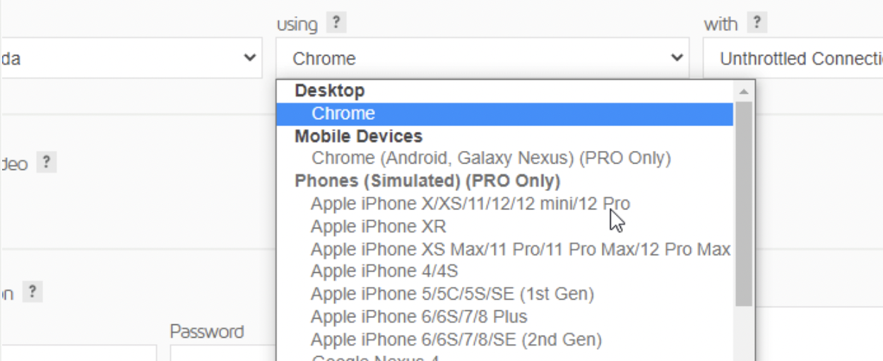The height and width of the screenshot is (361, 883).
Task: Choose Apple iPhone 4/4S
Action: pos(505,271)
